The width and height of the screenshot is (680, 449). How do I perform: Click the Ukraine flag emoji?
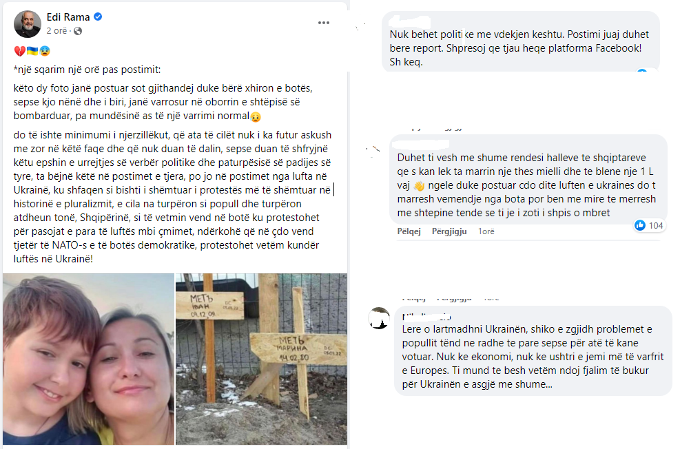tap(32, 51)
